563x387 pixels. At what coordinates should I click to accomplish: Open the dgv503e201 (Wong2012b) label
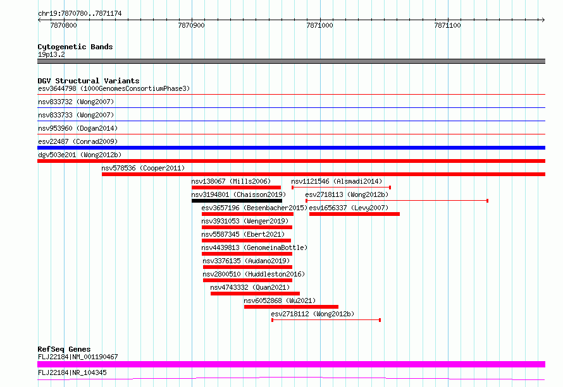pos(80,155)
